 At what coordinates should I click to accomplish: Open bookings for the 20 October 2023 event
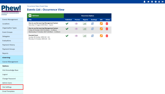pos(93,29)
